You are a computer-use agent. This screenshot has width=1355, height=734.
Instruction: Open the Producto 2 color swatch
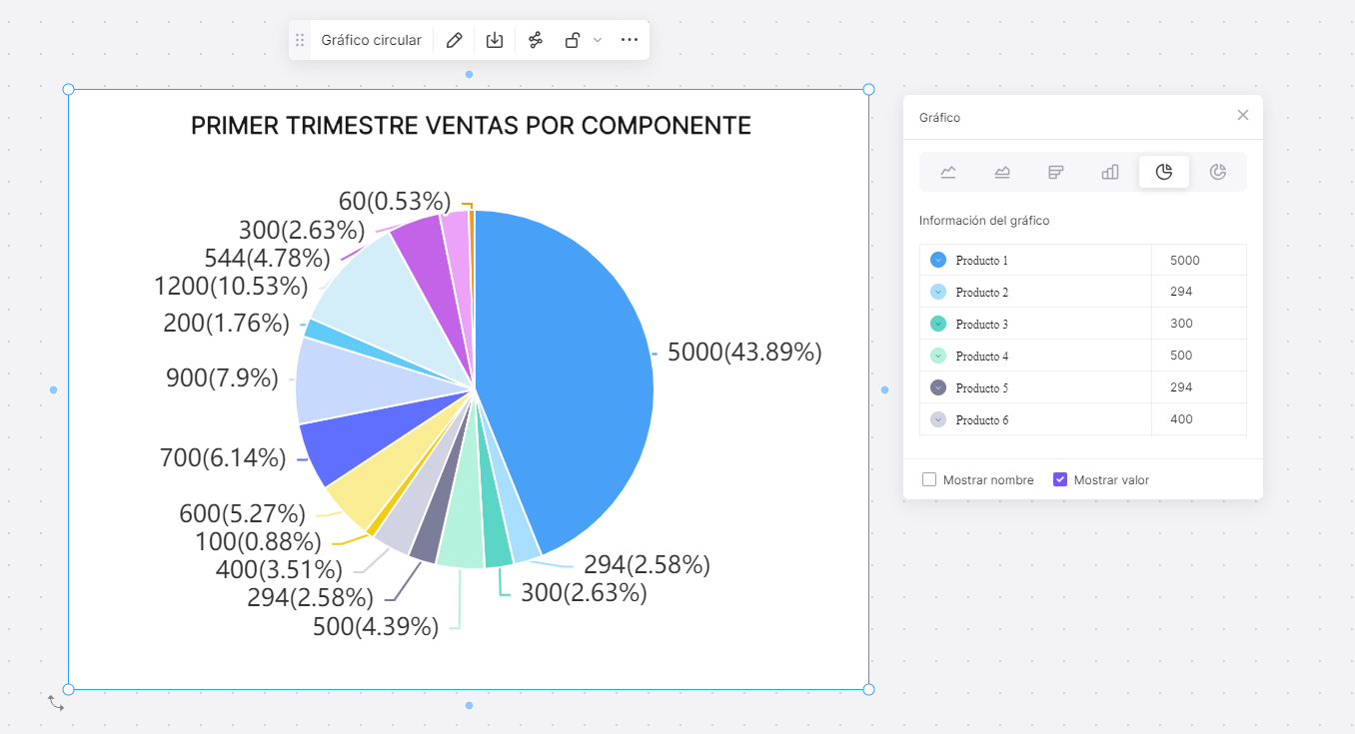pyautogui.click(x=938, y=292)
